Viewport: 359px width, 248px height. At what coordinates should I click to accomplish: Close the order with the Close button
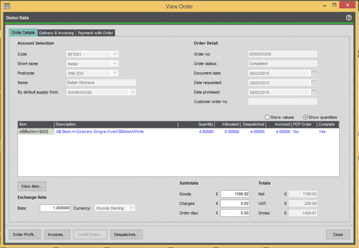point(337,234)
